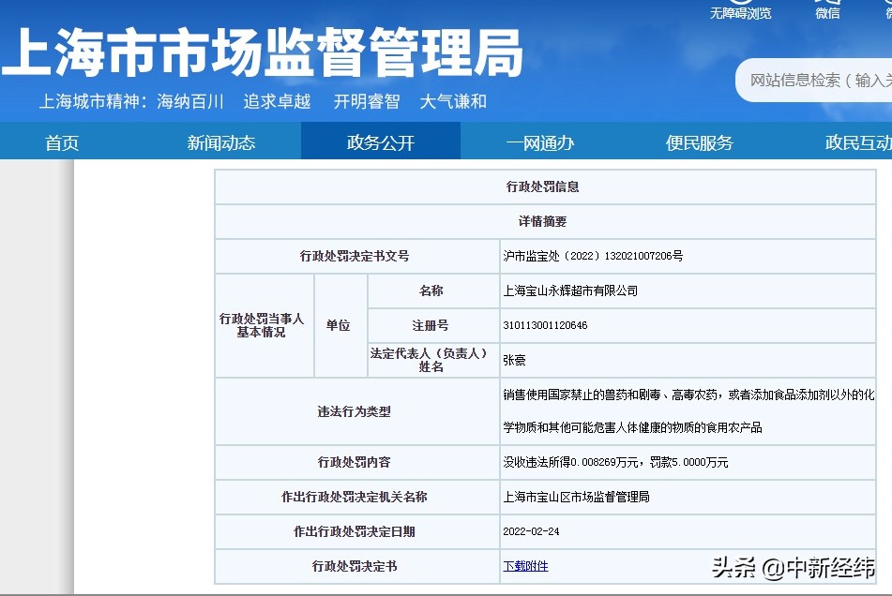Viewport: 892px width, 596px height.
Task: Select the 政务公开 navigation tab
Action: click(381, 142)
